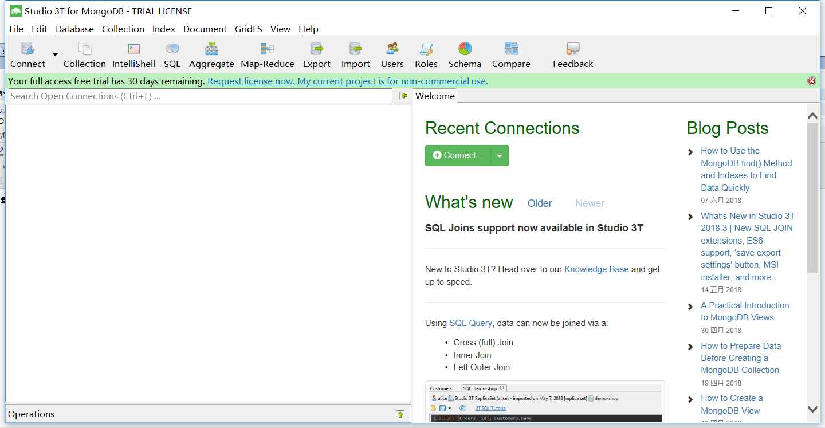Screen dimensions: 825x428
Task: Open the SQL query tool
Action: pyautogui.click(x=172, y=49)
